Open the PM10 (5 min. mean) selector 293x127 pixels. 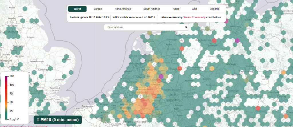click(58, 120)
